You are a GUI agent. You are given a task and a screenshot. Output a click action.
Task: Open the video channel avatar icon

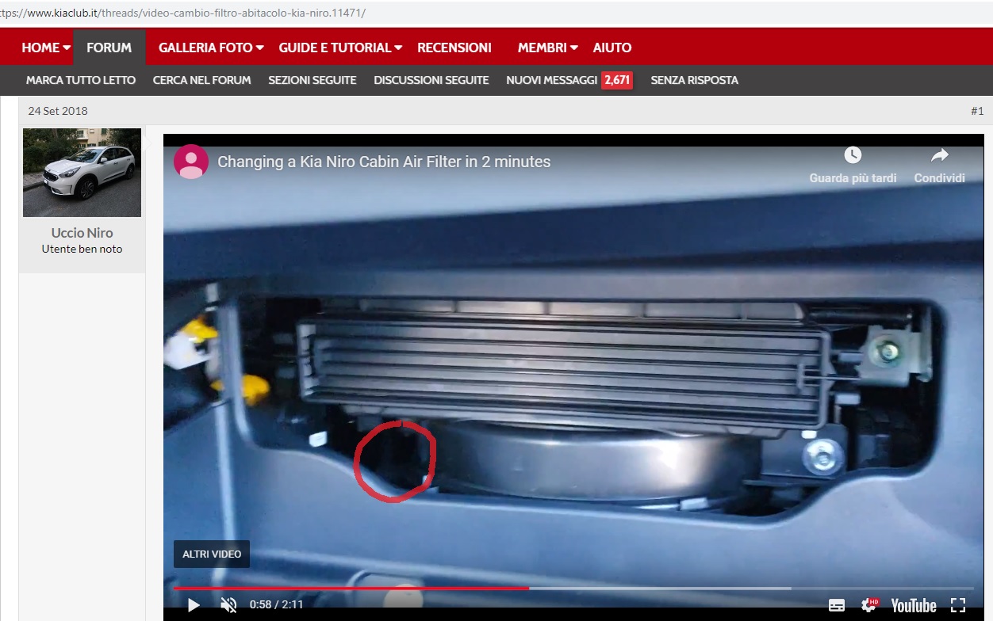tap(191, 162)
